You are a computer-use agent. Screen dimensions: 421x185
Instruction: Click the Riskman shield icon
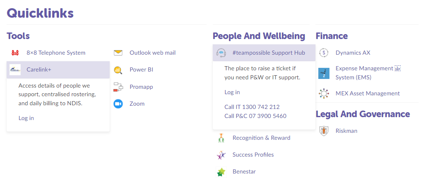click(x=324, y=131)
